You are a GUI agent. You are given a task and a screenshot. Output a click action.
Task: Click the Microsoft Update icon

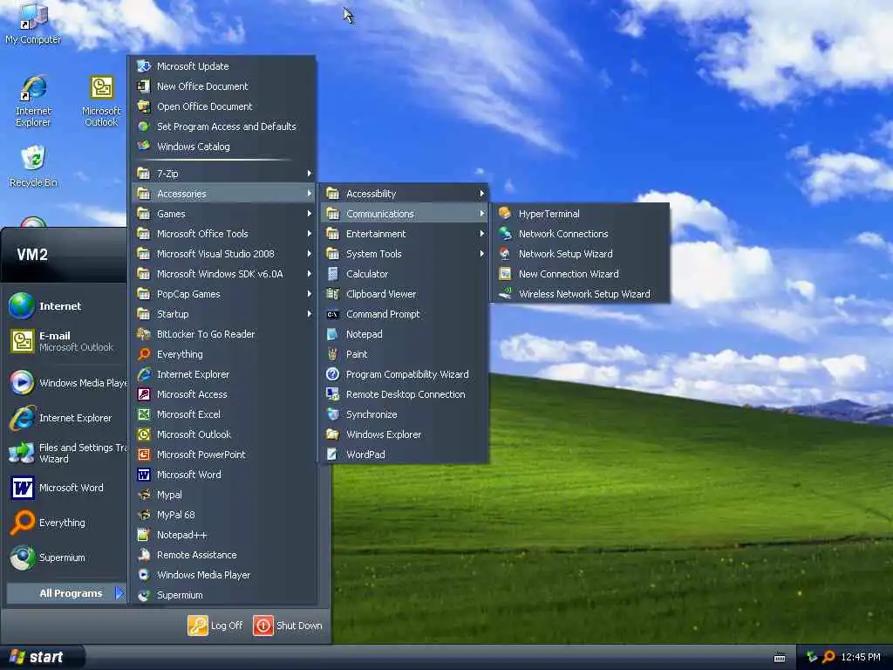point(144,66)
